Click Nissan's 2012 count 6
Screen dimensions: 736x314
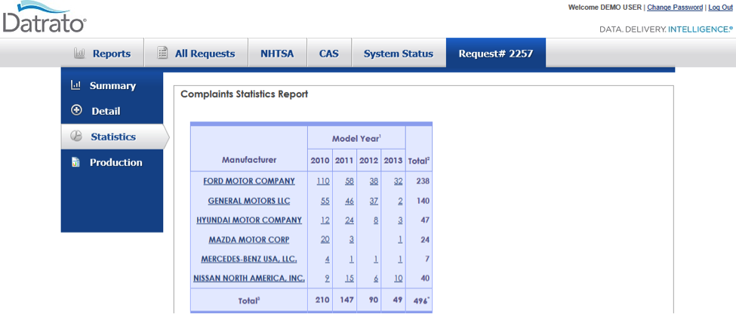point(376,279)
